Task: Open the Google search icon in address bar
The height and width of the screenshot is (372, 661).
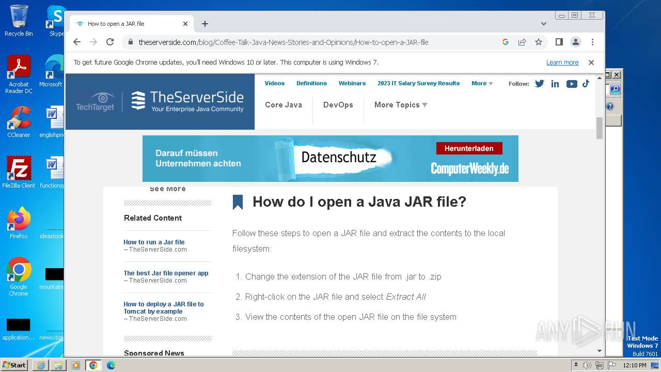Action: click(506, 42)
